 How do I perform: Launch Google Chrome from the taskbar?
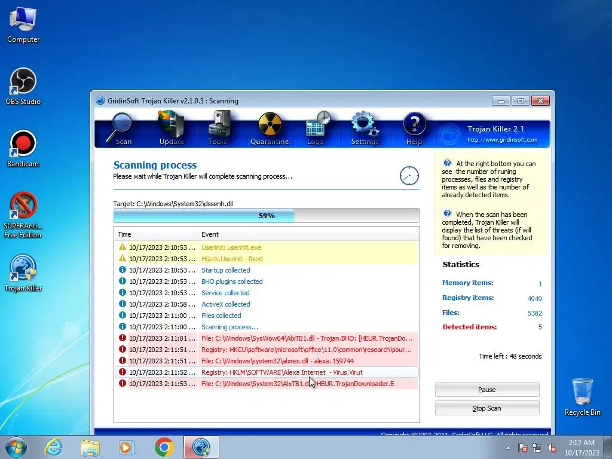click(x=164, y=447)
